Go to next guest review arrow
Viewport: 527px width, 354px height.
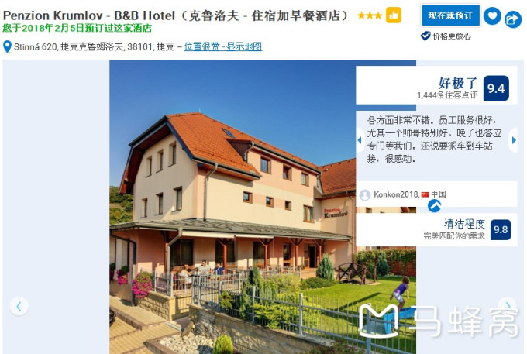[x=514, y=140]
